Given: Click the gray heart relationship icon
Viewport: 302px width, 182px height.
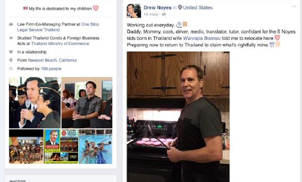Looking at the screenshot, I should pos(11,52).
